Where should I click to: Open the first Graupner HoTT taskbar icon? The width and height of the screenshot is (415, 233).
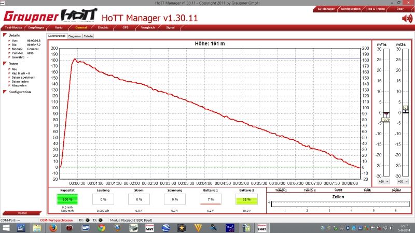pyautogui.click(x=149, y=228)
